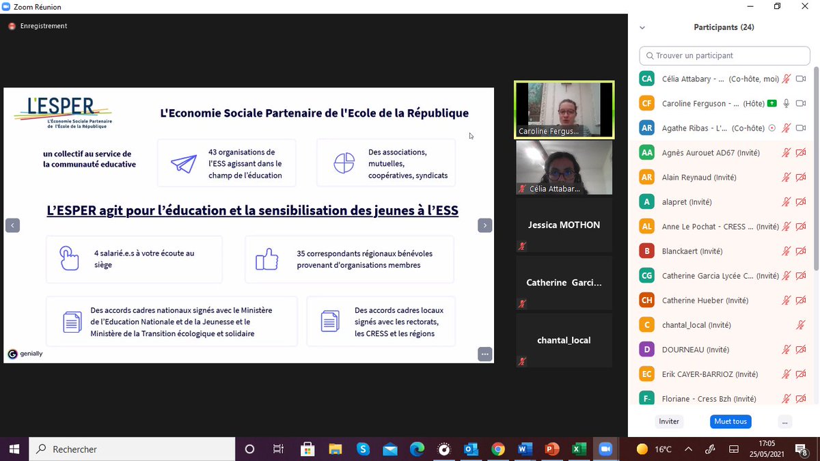Open Skype from the taskbar

[x=363, y=449]
